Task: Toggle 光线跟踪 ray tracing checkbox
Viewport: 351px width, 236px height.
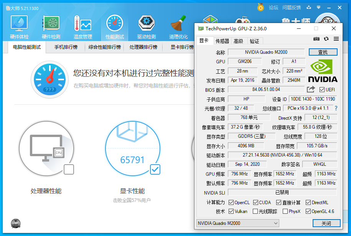Action: pos(255,211)
